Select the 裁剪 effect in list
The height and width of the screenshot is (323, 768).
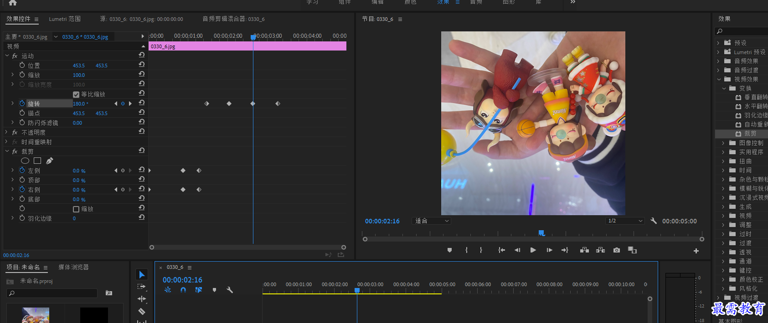750,134
